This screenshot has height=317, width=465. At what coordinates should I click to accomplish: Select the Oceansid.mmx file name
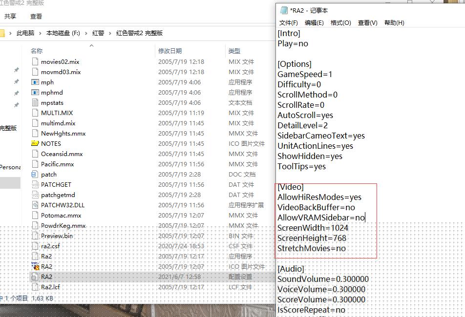point(62,154)
